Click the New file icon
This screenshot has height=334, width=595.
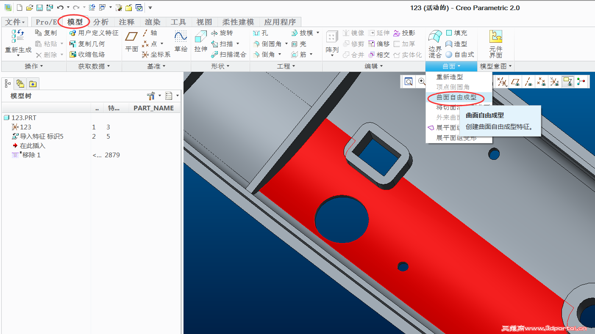[x=19, y=8]
